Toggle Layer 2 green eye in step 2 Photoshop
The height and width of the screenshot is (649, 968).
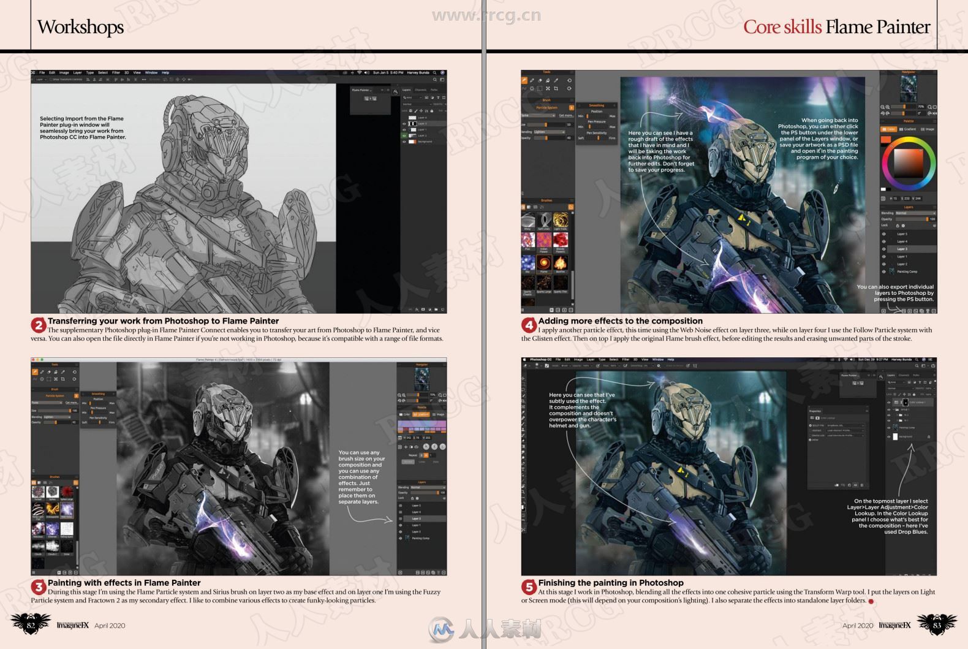pyautogui.click(x=404, y=135)
